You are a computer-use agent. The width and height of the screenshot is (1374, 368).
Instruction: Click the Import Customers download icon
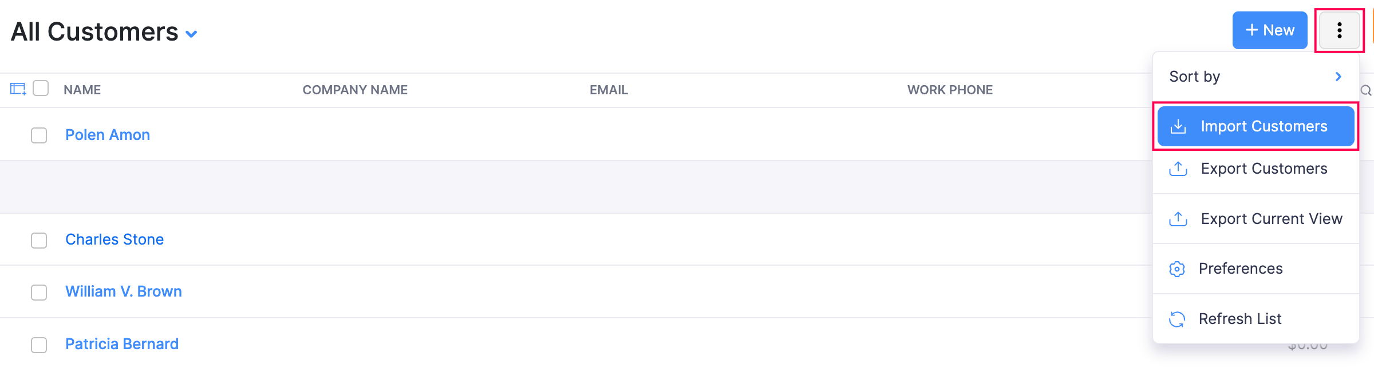pos(1178,126)
